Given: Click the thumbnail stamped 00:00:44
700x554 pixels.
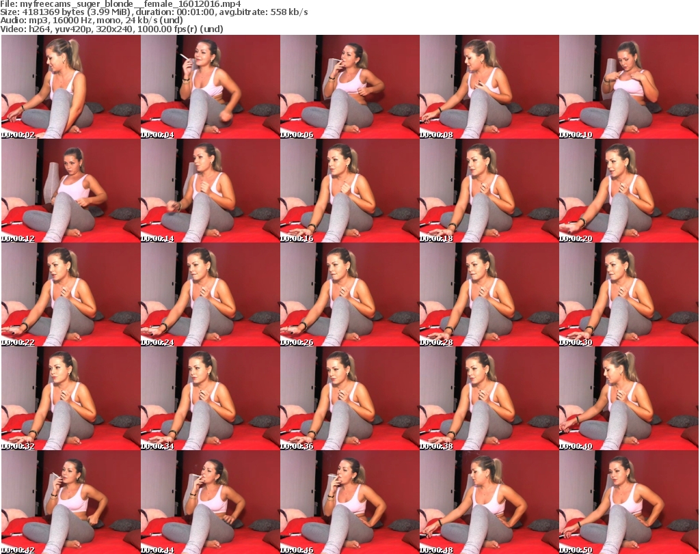Looking at the screenshot, I should pyautogui.click(x=211, y=502).
